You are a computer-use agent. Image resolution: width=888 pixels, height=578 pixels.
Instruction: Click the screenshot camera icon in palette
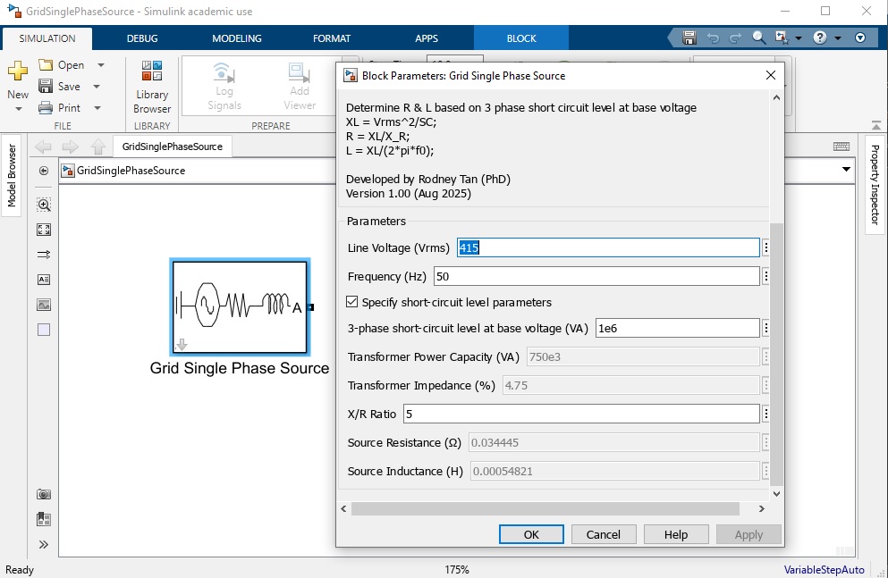point(44,494)
